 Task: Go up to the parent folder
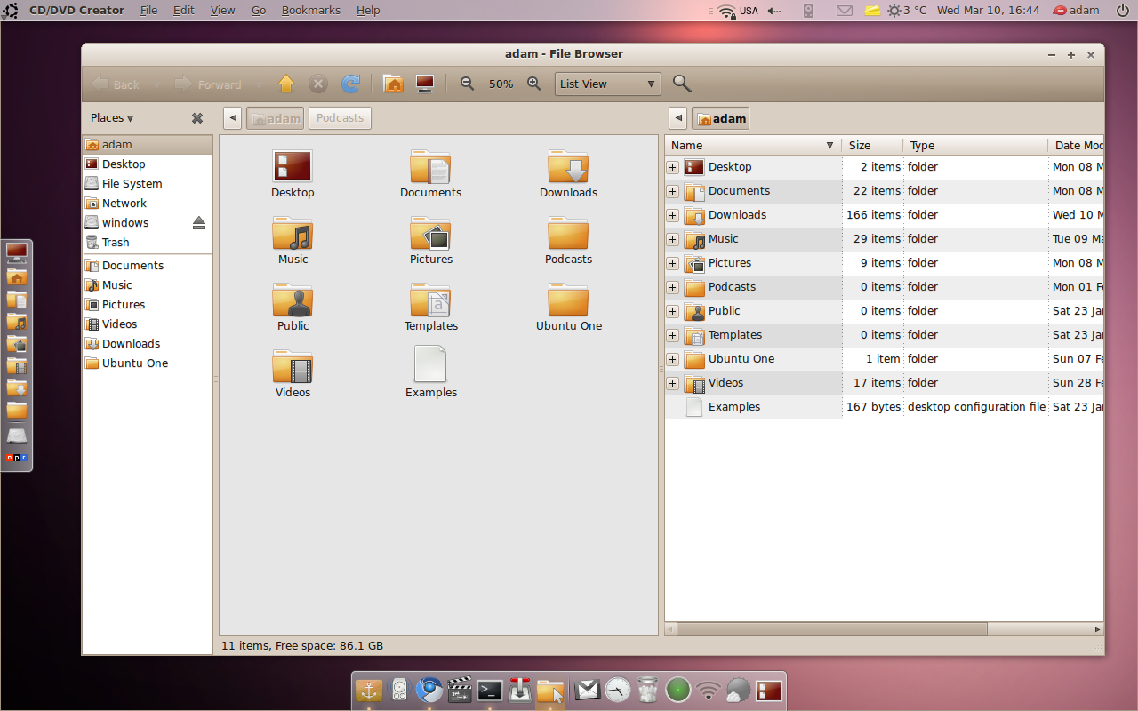[285, 84]
